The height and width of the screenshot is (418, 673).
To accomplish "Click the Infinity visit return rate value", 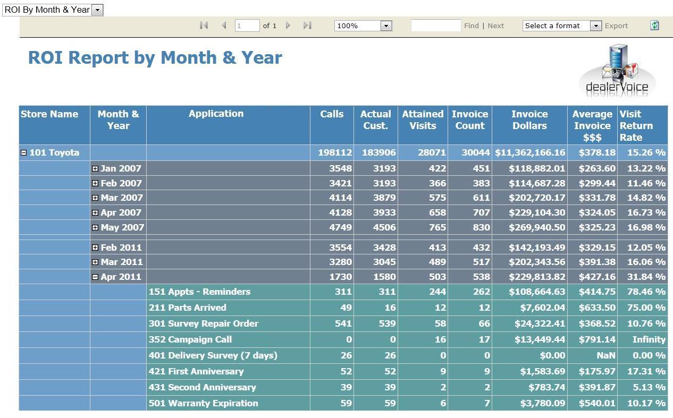I will point(649,339).
